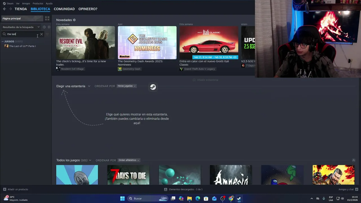The width and height of the screenshot is (361, 203).
Task: Click the Steam taskbar icon
Action: tap(239, 198)
